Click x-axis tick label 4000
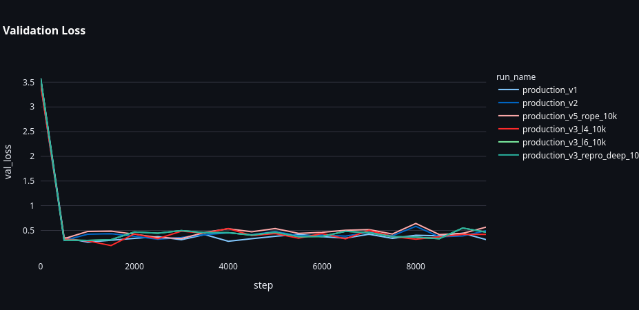639x310 pixels. click(228, 267)
